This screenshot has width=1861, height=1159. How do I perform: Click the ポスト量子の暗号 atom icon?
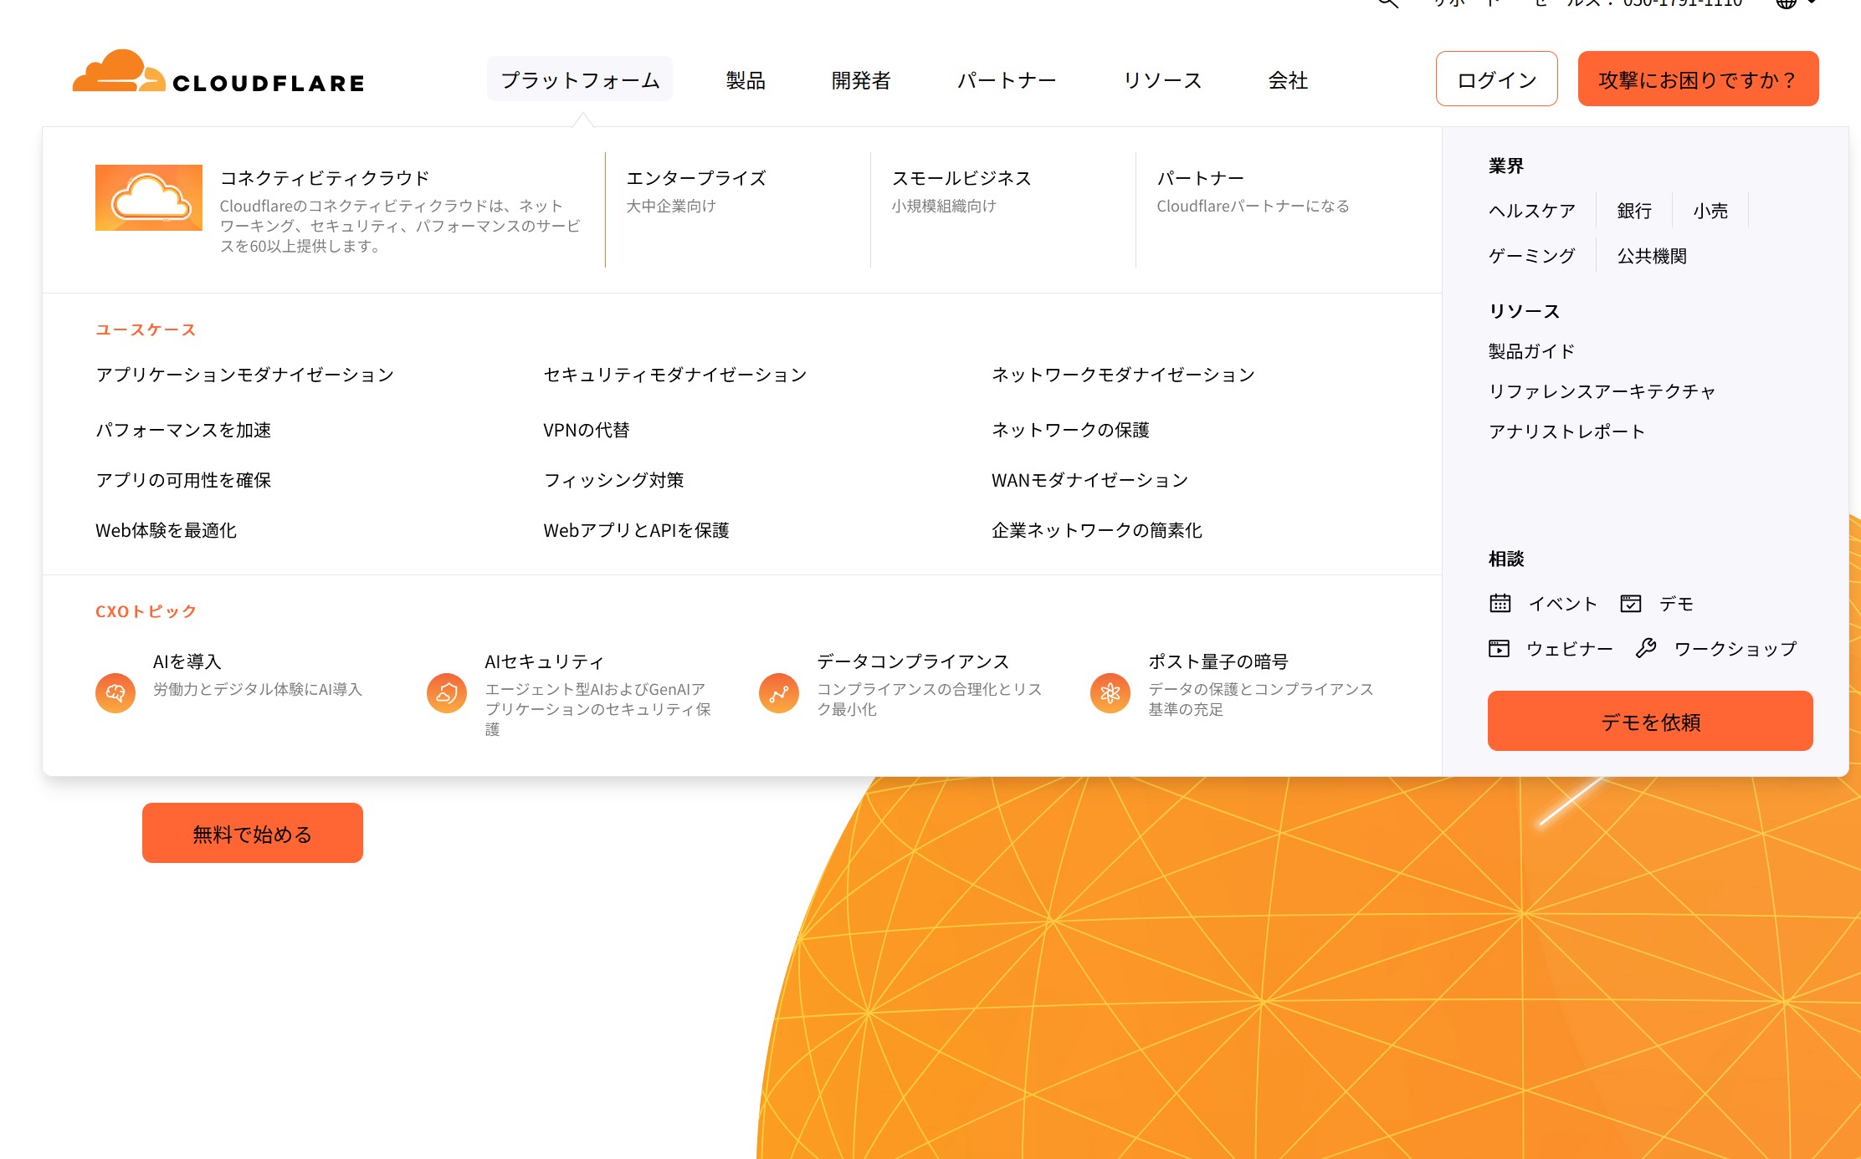pyautogui.click(x=1110, y=692)
